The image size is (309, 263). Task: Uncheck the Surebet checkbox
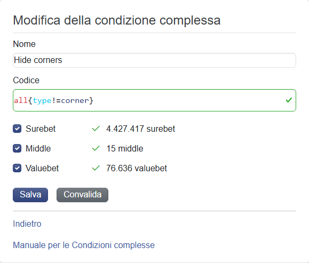pyautogui.click(x=17, y=129)
